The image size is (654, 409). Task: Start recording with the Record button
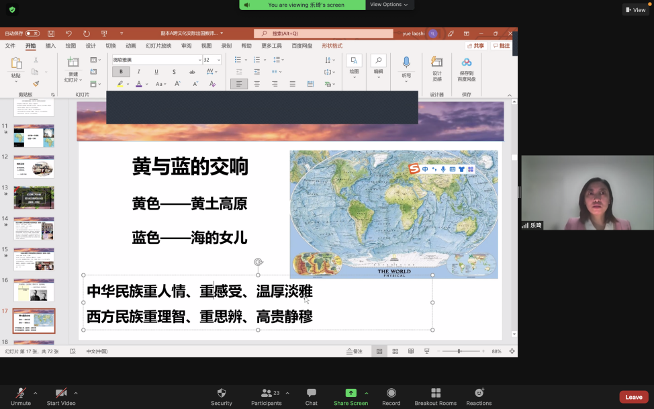[x=391, y=393]
